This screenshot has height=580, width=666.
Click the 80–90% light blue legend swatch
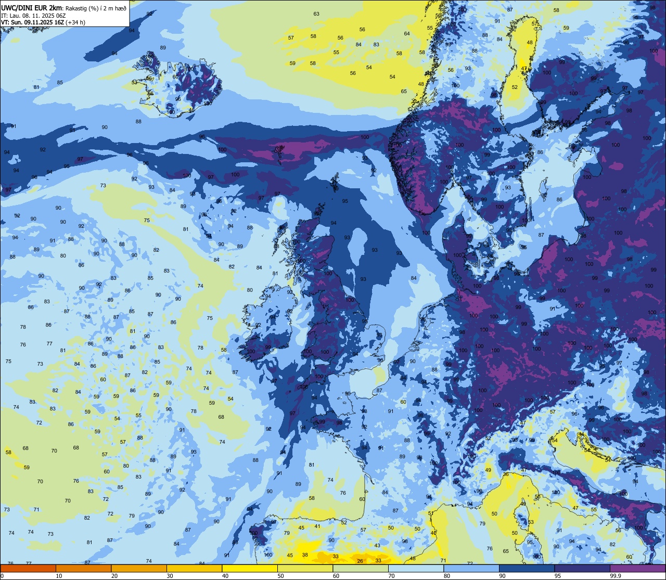click(x=471, y=568)
